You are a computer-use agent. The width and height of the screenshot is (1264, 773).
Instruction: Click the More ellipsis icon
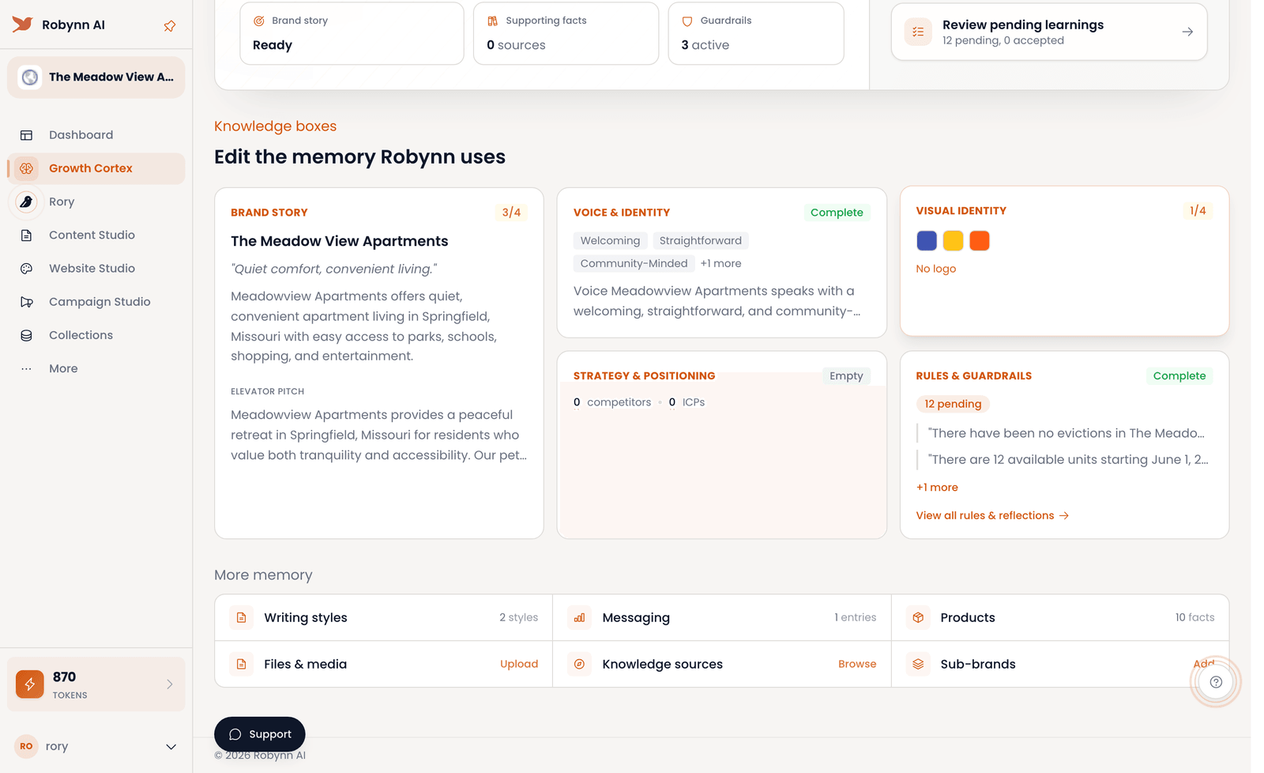click(x=26, y=369)
